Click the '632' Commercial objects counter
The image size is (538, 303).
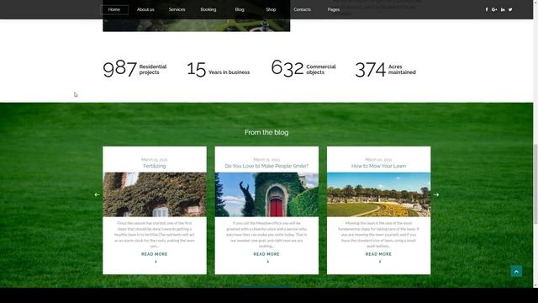coord(287,68)
